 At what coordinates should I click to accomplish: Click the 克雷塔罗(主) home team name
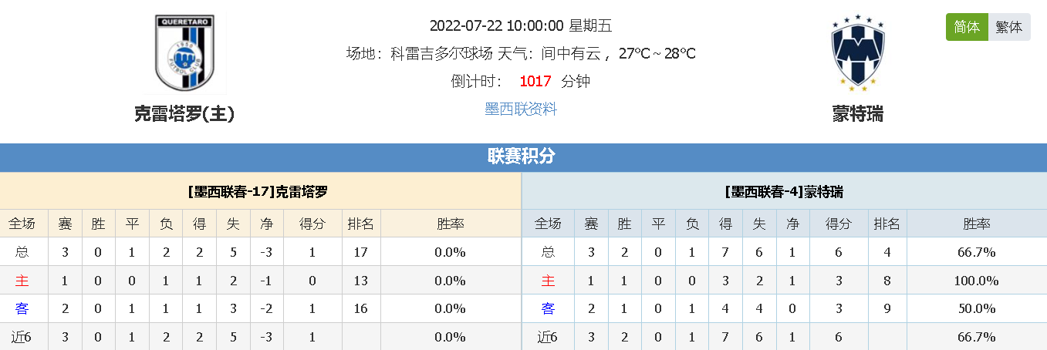tap(184, 114)
